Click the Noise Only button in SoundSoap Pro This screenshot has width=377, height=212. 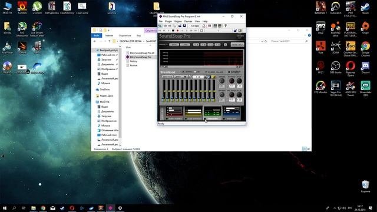(x=237, y=45)
